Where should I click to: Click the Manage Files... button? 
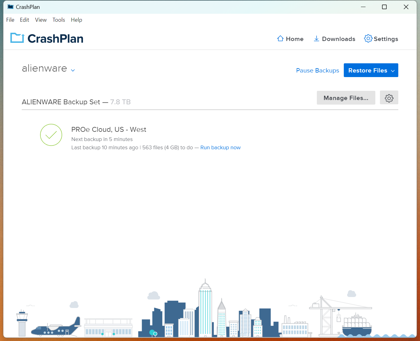(346, 98)
